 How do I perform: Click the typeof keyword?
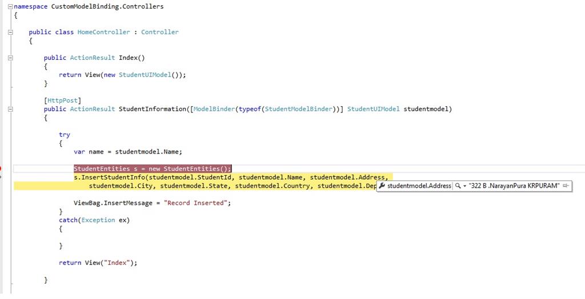point(250,109)
